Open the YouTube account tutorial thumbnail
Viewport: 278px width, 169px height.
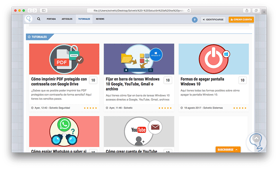pos(139,131)
